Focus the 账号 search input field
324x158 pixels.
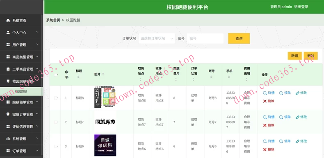[x=205, y=38]
